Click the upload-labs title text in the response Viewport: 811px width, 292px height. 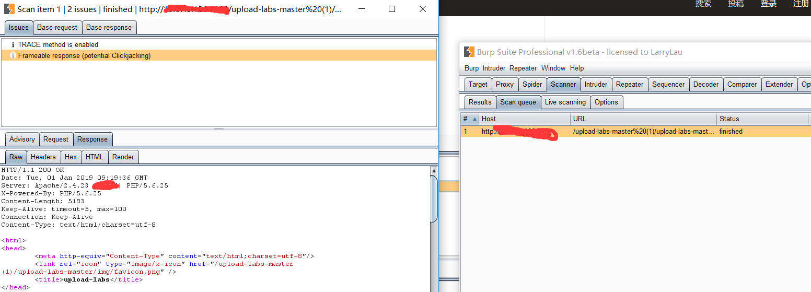(87, 279)
